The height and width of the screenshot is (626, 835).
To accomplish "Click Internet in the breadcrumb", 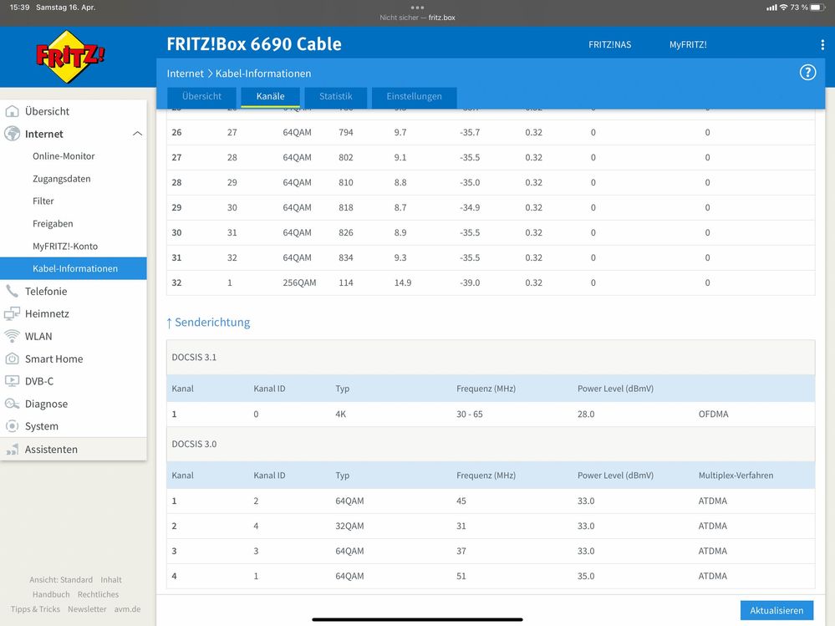I will 186,74.
